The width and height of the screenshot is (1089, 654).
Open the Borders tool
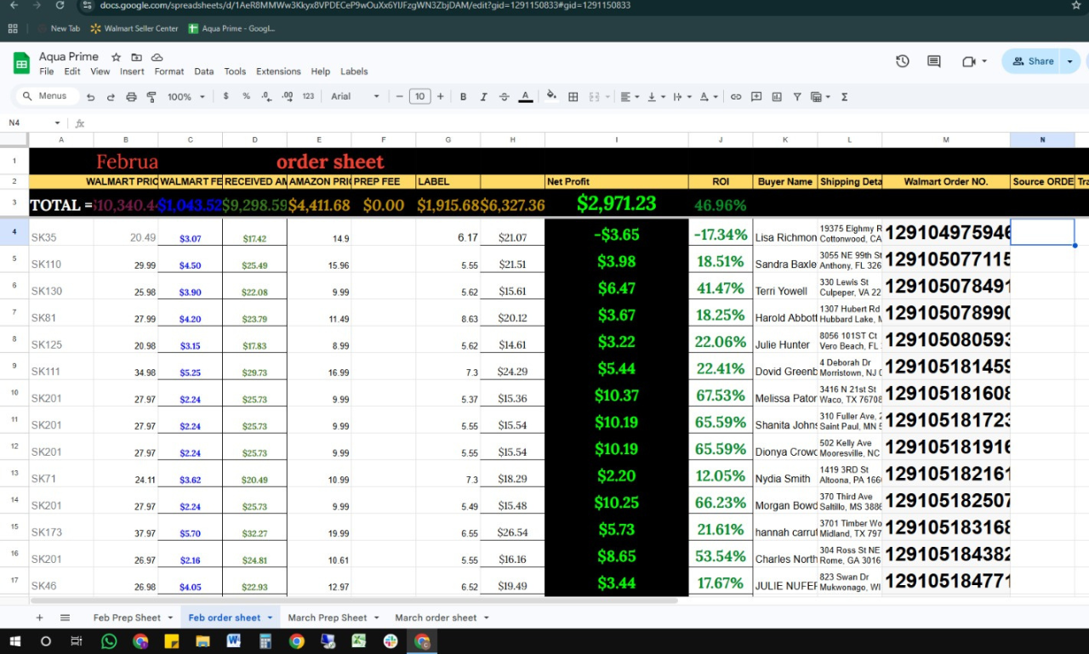pos(573,97)
